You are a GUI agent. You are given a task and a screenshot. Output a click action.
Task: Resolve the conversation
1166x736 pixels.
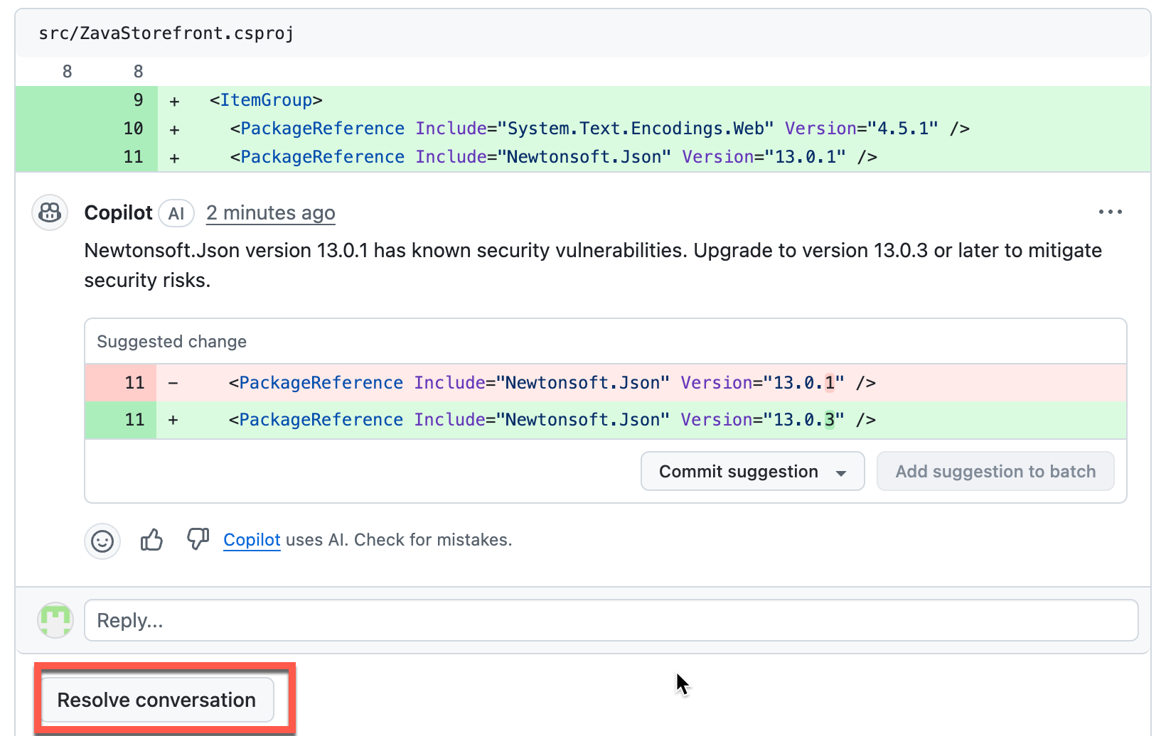click(156, 700)
